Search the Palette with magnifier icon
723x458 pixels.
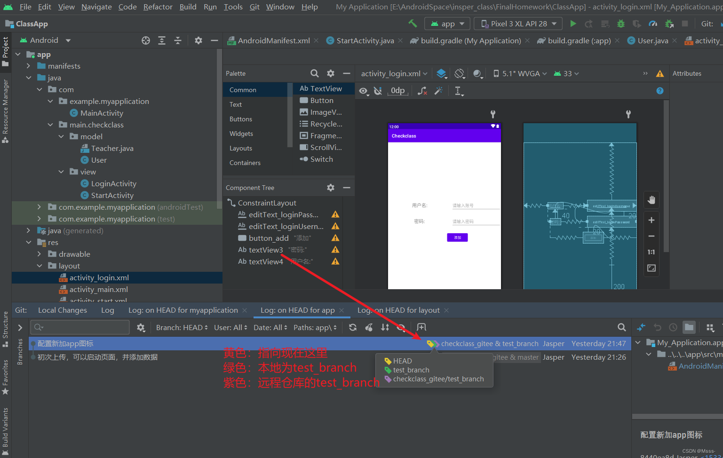[315, 73]
